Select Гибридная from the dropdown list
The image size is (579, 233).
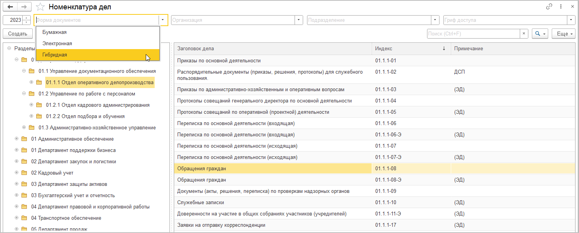(55, 55)
